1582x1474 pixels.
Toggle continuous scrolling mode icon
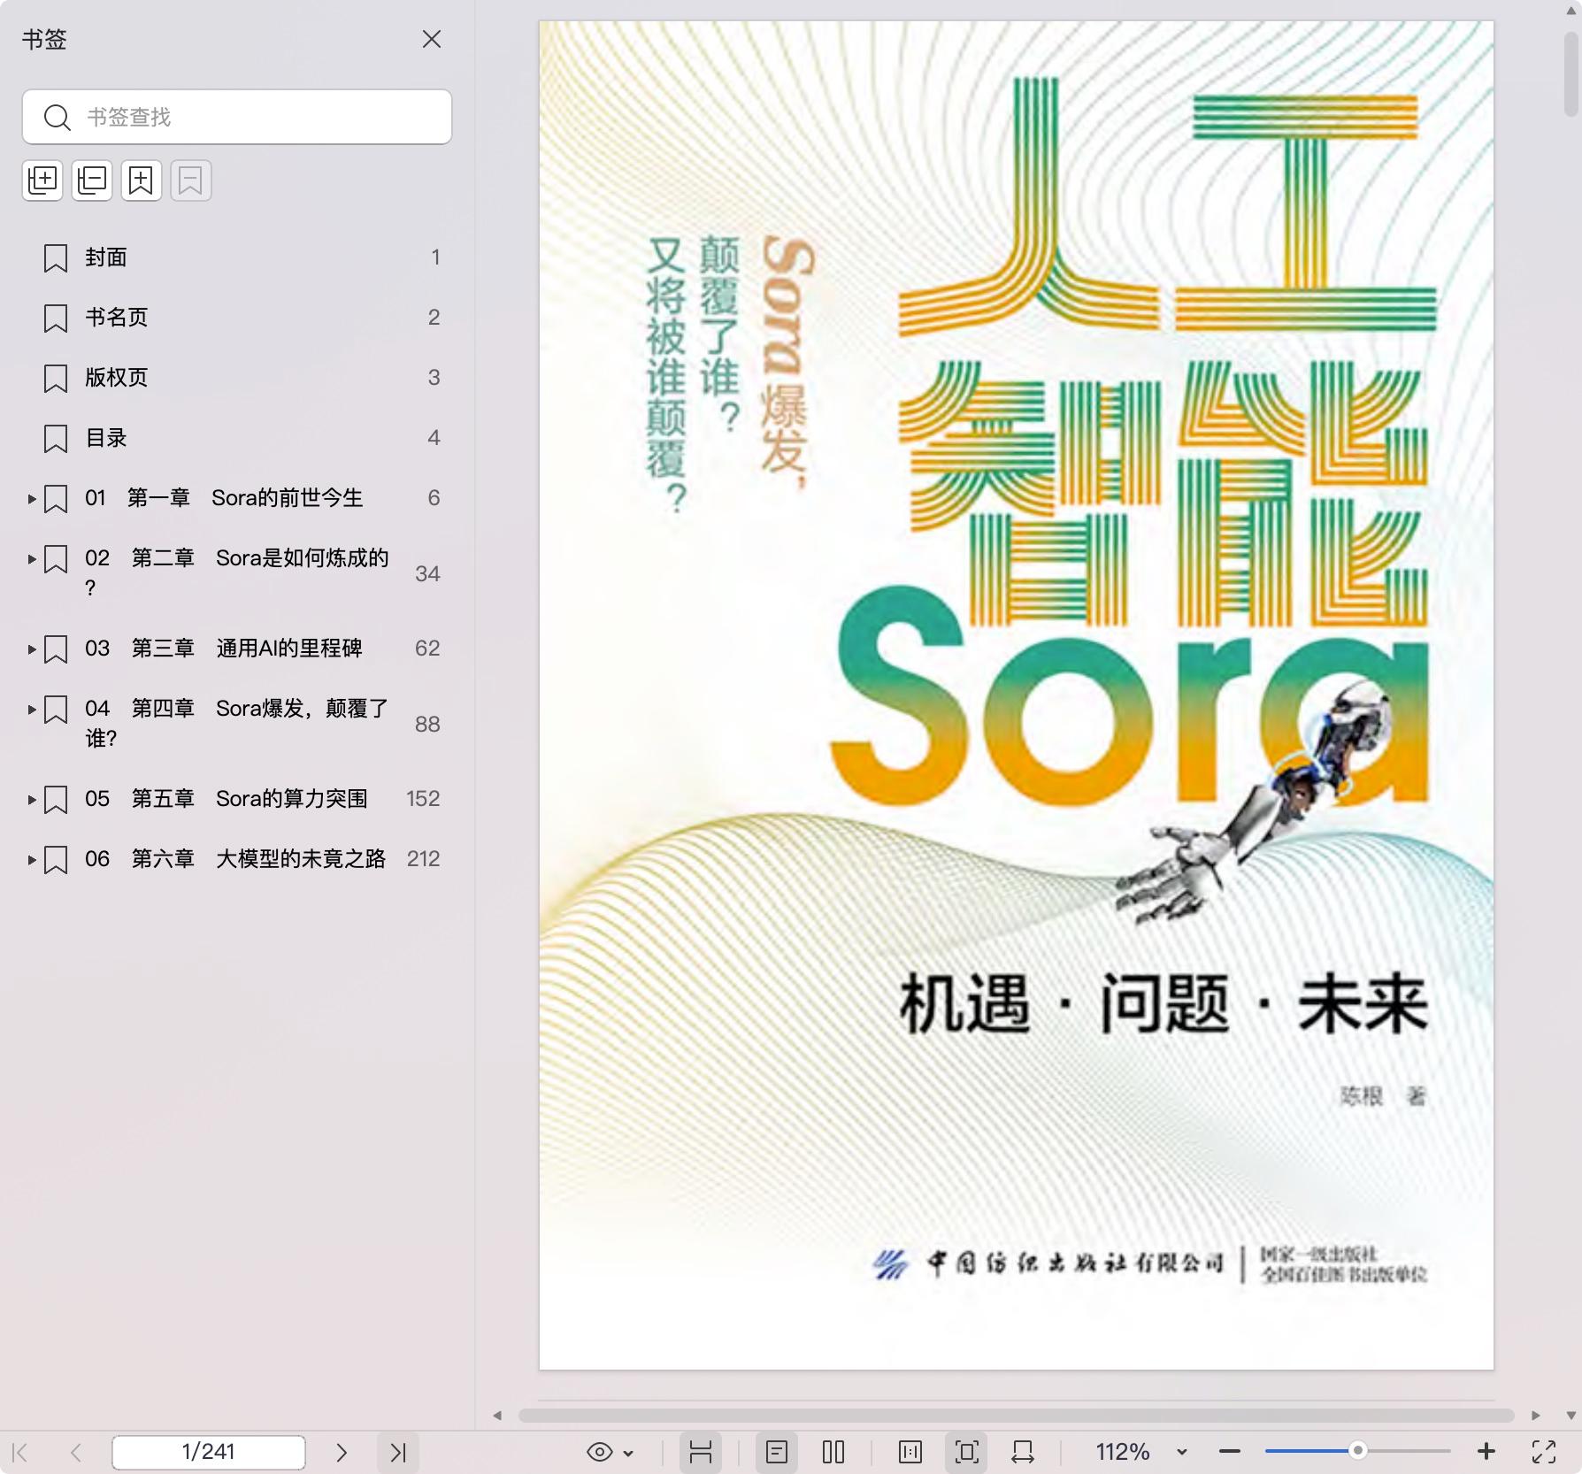coord(701,1452)
